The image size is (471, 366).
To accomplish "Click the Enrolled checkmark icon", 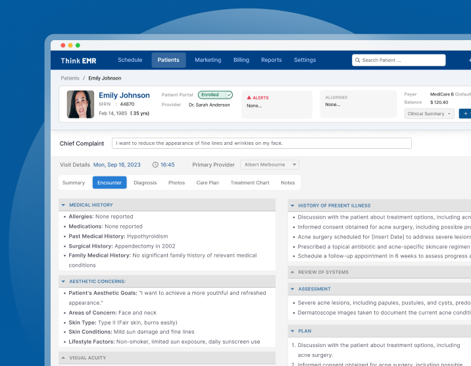I will (229, 95).
